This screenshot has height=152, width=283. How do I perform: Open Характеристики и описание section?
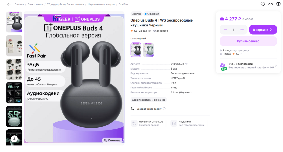point(149,100)
